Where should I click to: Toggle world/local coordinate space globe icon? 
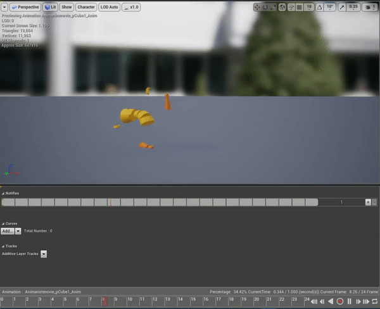pos(282,7)
